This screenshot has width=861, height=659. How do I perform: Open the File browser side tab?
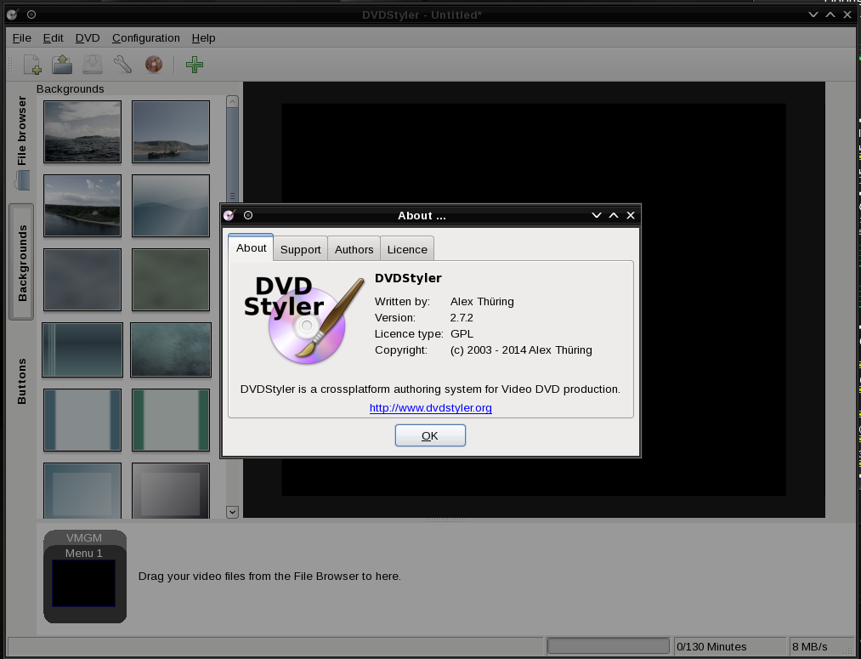pos(21,142)
